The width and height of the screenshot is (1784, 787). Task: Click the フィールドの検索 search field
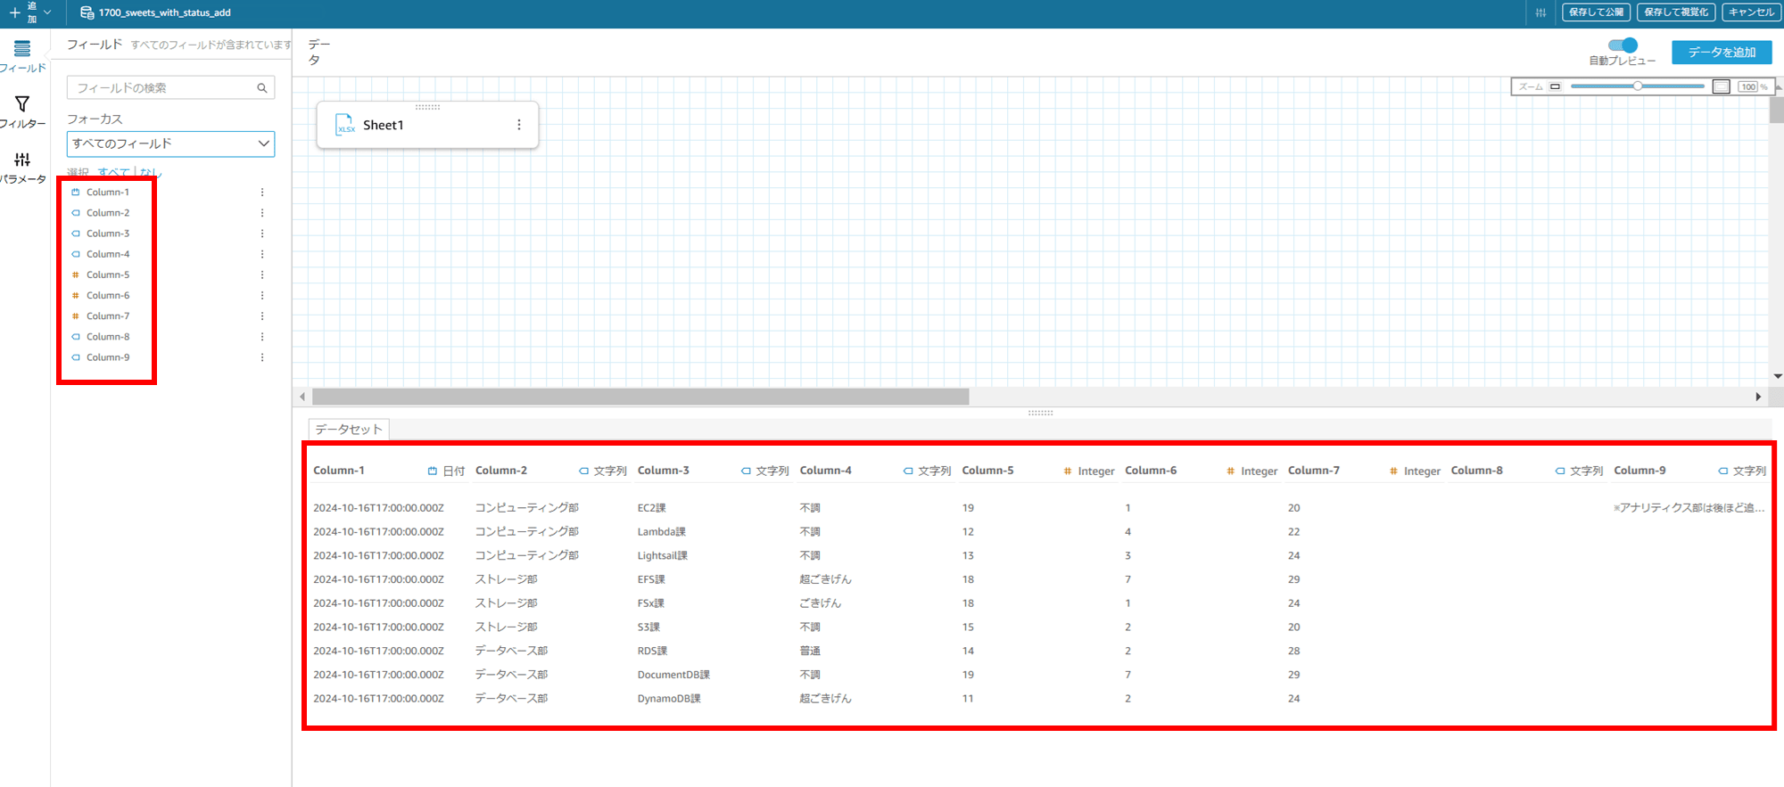(170, 87)
